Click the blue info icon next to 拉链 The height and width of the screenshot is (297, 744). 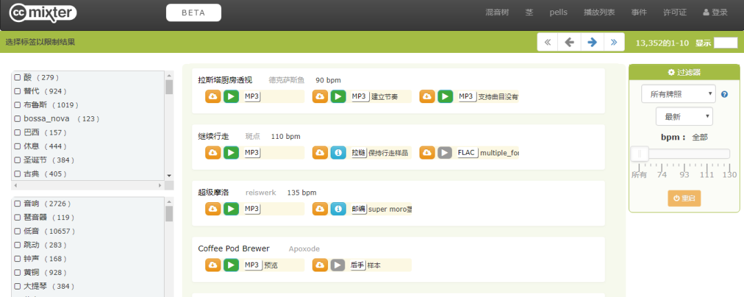tap(338, 153)
